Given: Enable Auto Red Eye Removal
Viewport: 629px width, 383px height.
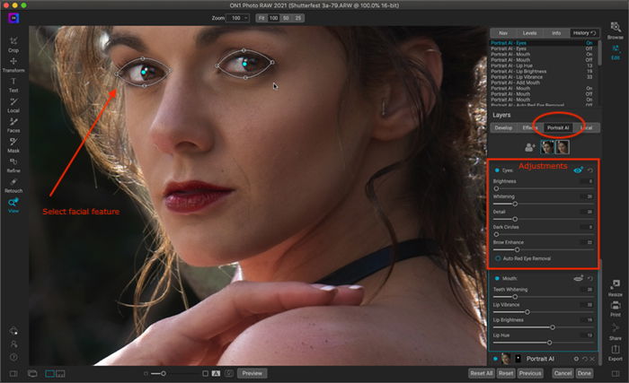Looking at the screenshot, I should pyautogui.click(x=498, y=258).
